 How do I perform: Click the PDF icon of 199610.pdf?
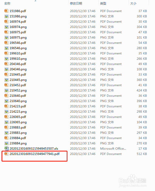coord(7,53)
